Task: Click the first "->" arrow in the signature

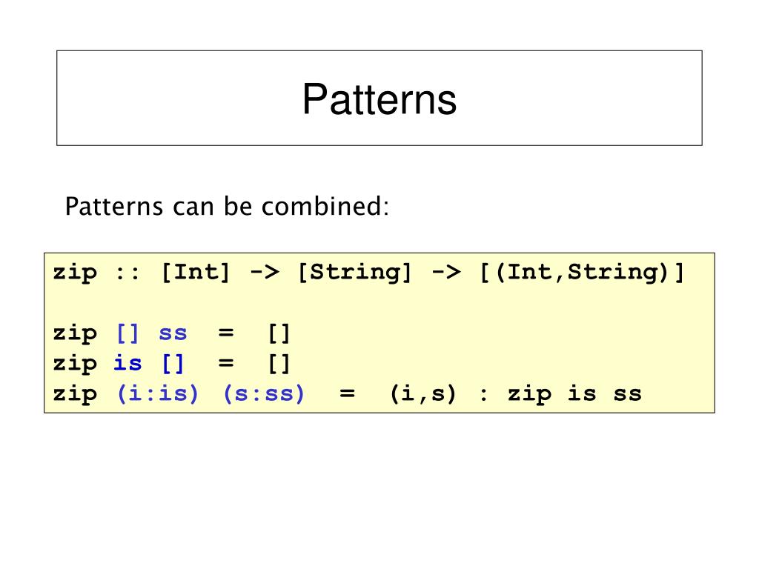Action: (265, 273)
